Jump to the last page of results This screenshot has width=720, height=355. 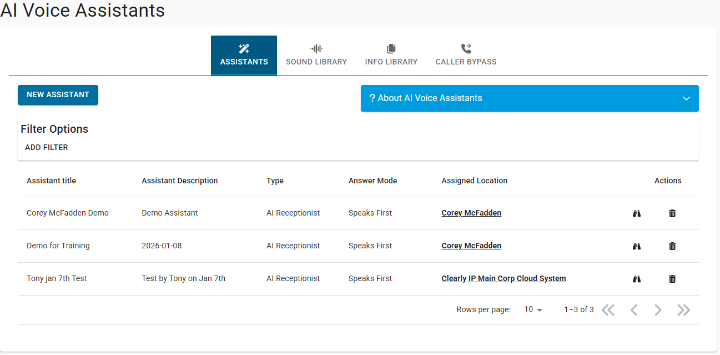[683, 310]
